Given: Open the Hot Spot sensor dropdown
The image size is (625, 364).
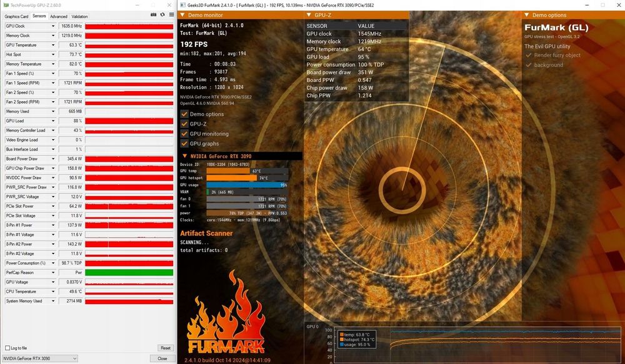Looking at the screenshot, I should (53, 54).
